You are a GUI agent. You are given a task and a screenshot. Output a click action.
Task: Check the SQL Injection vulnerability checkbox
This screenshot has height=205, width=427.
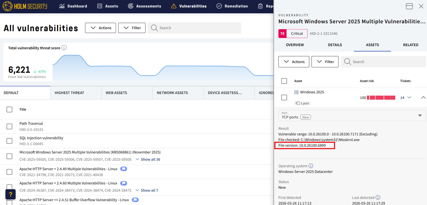pos(10,141)
